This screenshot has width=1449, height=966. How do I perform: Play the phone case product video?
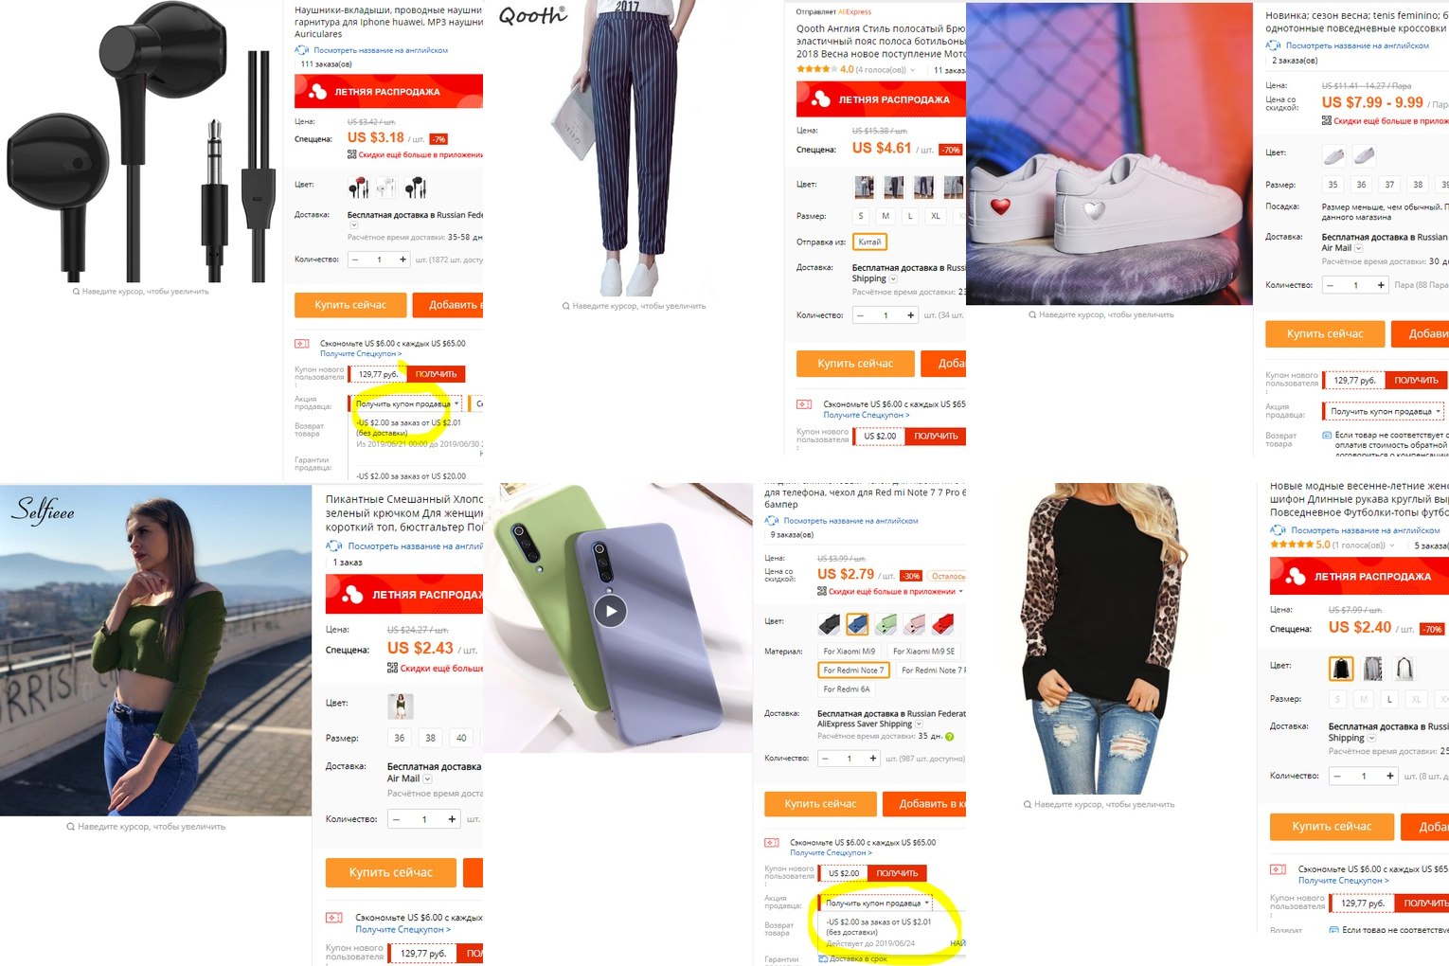coord(611,611)
